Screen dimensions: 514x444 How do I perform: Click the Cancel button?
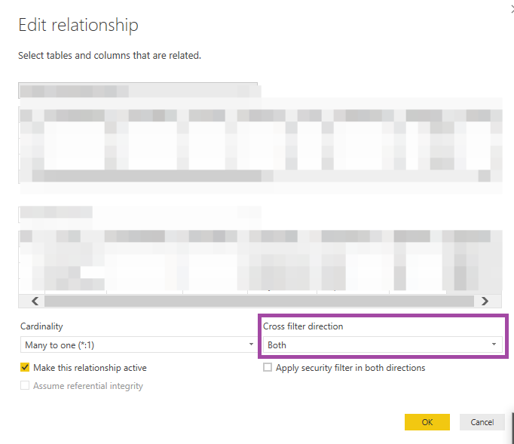point(482,422)
